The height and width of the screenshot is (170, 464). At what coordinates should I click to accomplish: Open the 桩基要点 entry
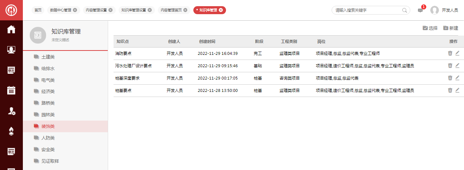coord(123,90)
